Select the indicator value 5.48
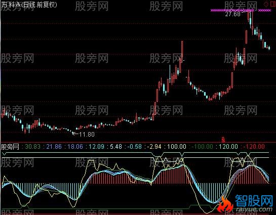Screen dimensions: 276x215 [x=116, y=147]
